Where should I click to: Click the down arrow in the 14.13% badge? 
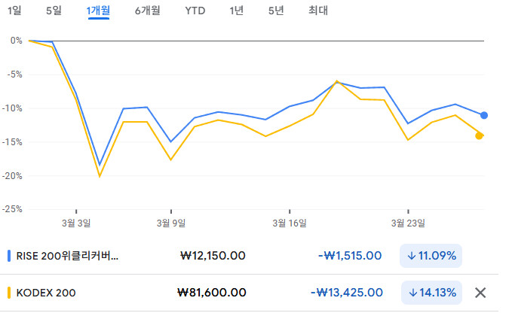[x=412, y=293]
